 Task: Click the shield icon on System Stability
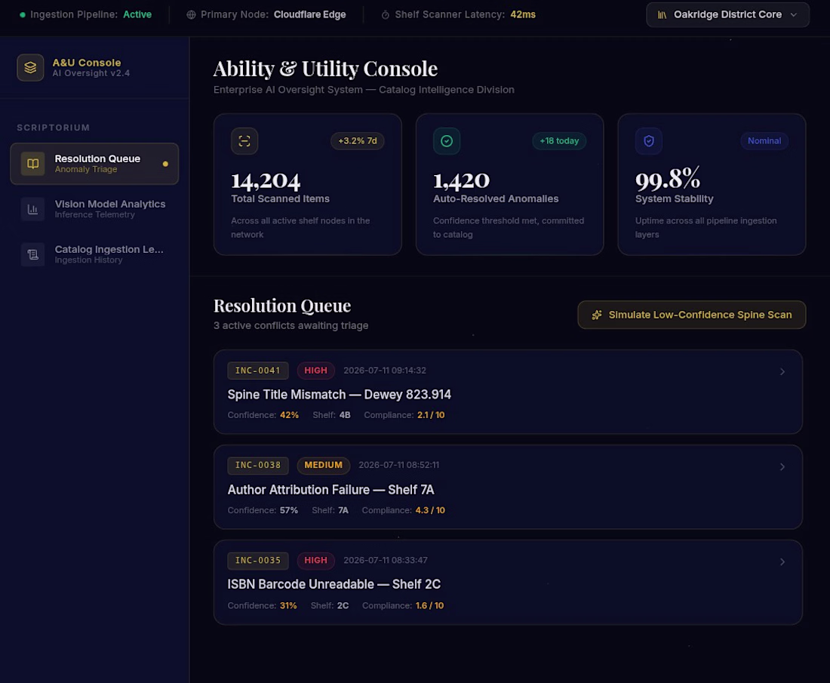[x=649, y=141]
